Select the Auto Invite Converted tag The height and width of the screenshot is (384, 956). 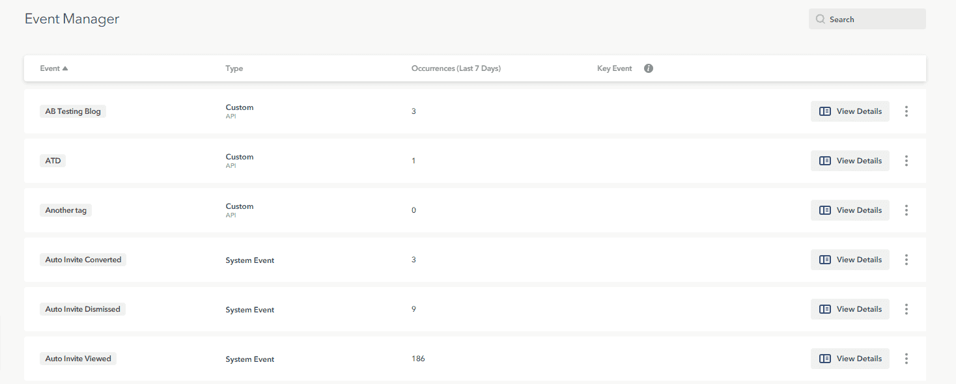coord(83,260)
